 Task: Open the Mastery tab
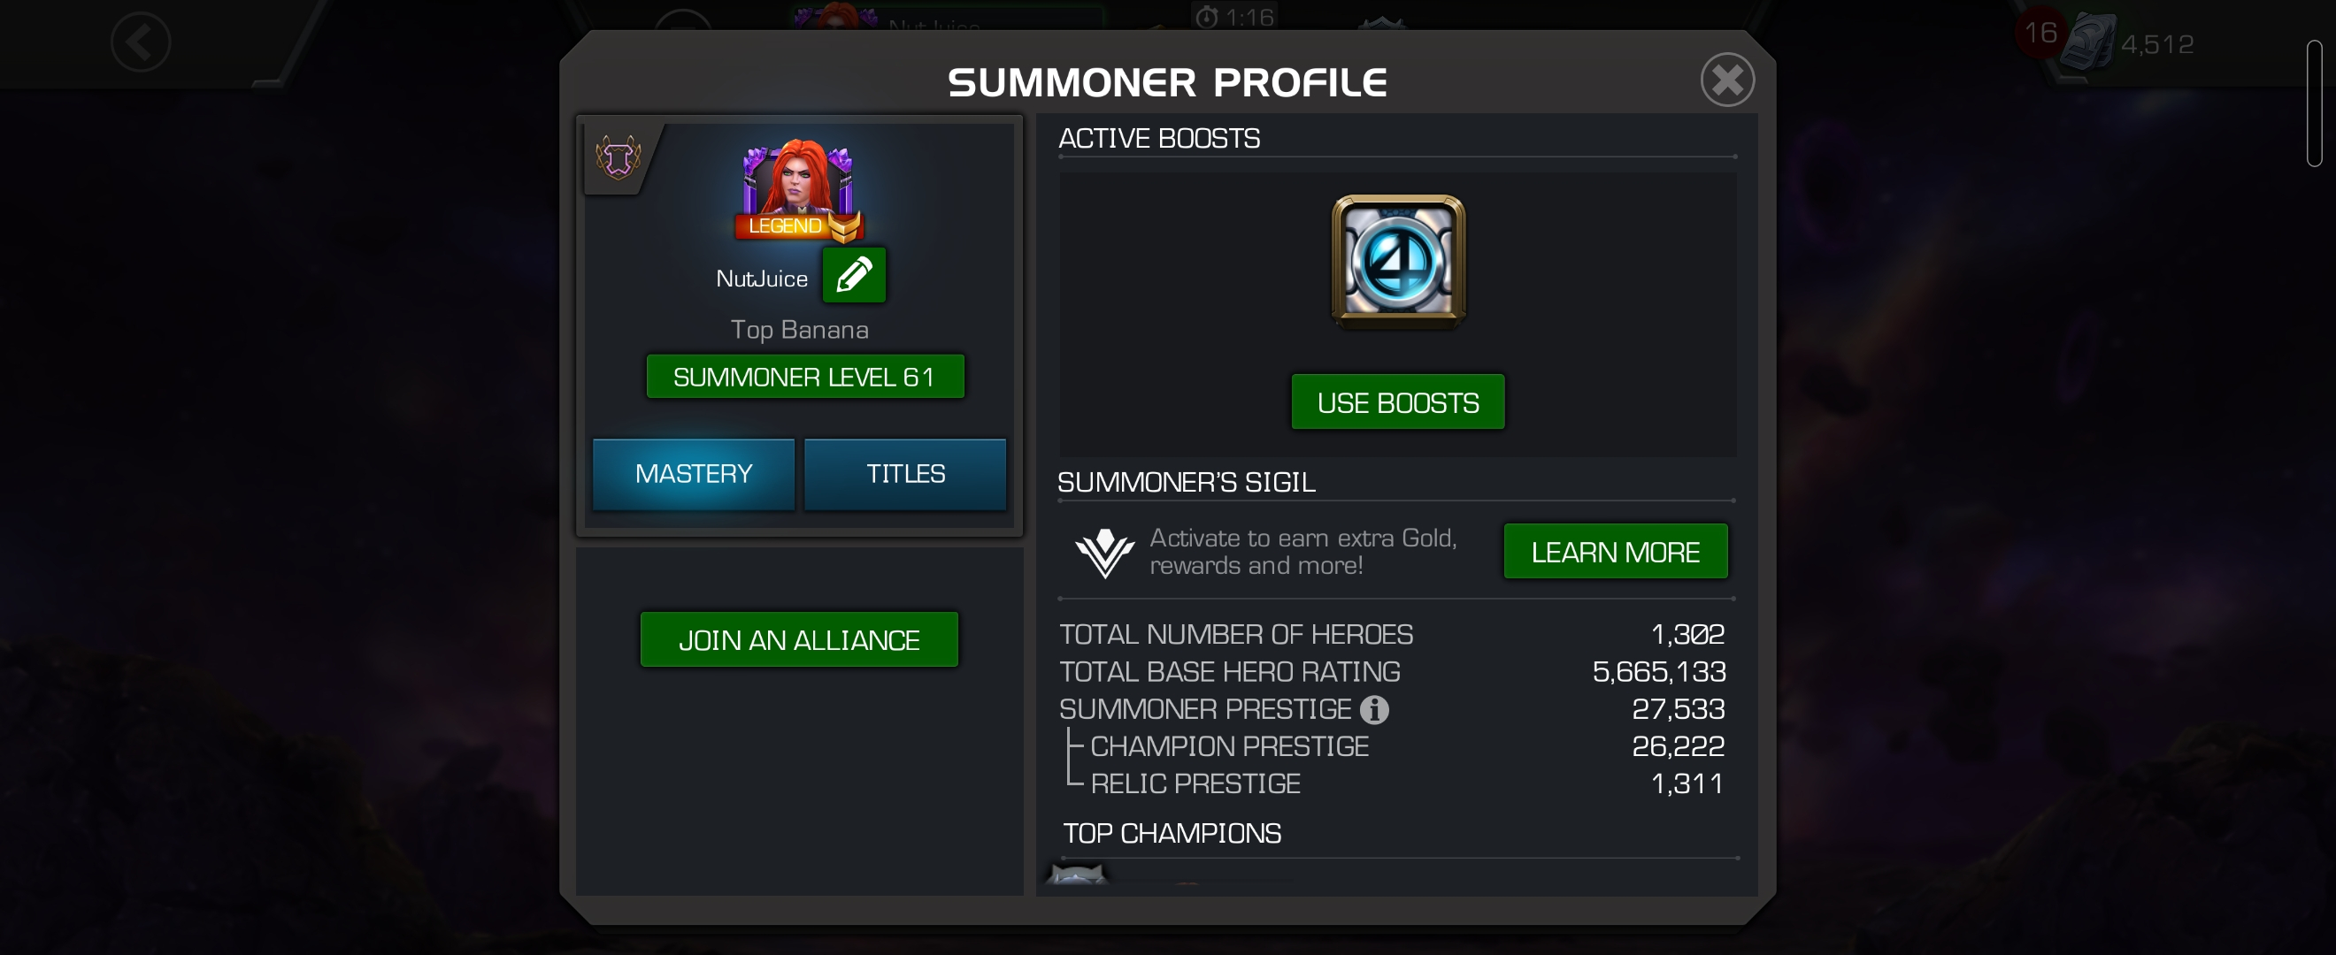pyautogui.click(x=693, y=474)
